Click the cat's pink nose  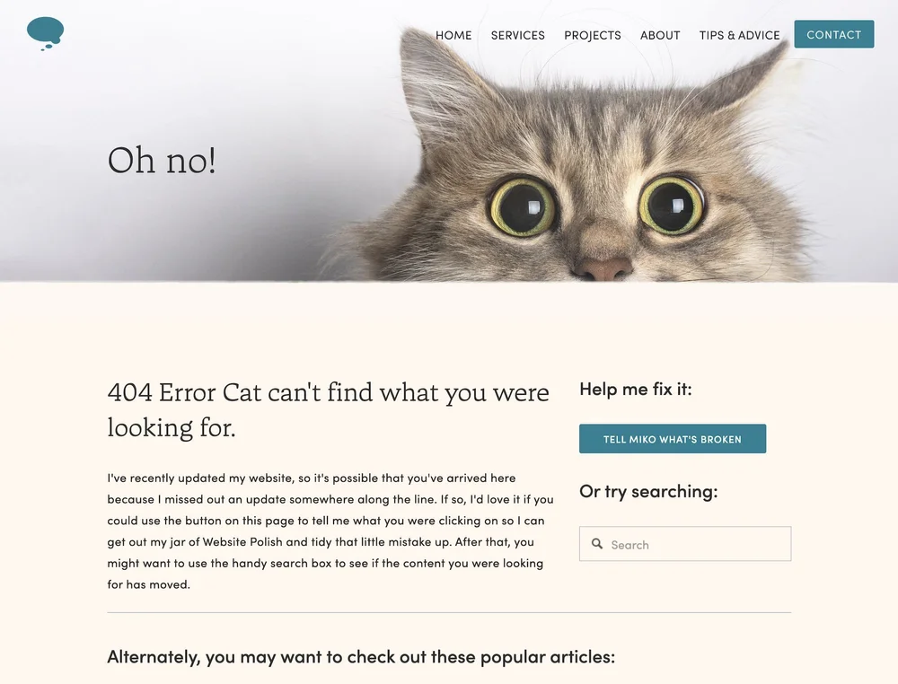603,269
